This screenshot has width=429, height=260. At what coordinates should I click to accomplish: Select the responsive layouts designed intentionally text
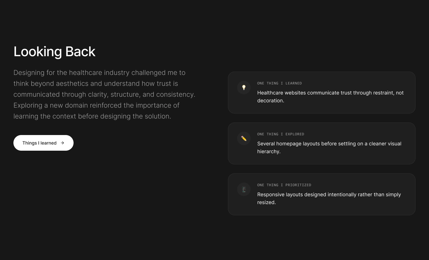(x=329, y=198)
